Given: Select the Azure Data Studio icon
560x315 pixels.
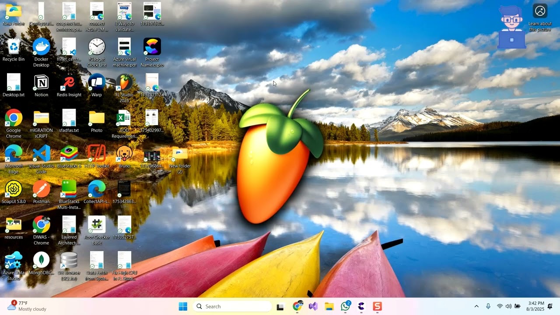Looking at the screenshot, I should click(x=14, y=260).
